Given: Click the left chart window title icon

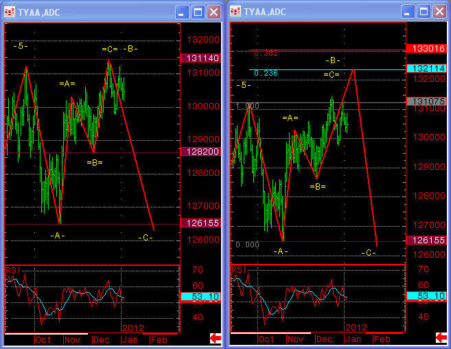Looking at the screenshot, I should click(9, 12).
